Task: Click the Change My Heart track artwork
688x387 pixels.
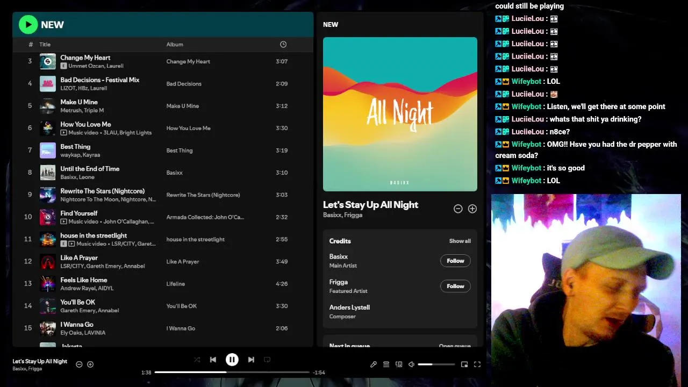Action: pyautogui.click(x=48, y=62)
